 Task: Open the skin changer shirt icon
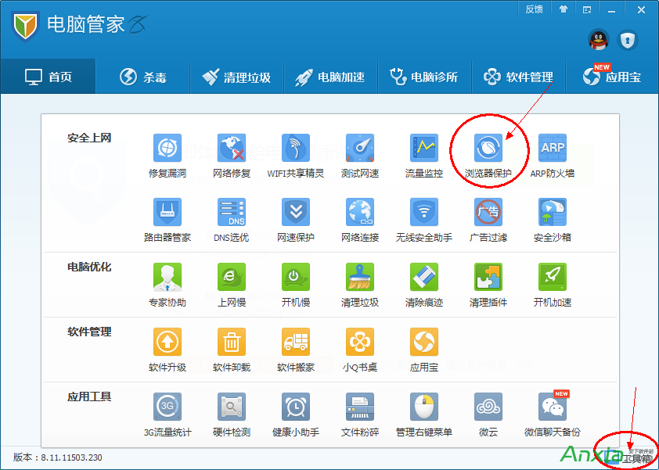(564, 9)
